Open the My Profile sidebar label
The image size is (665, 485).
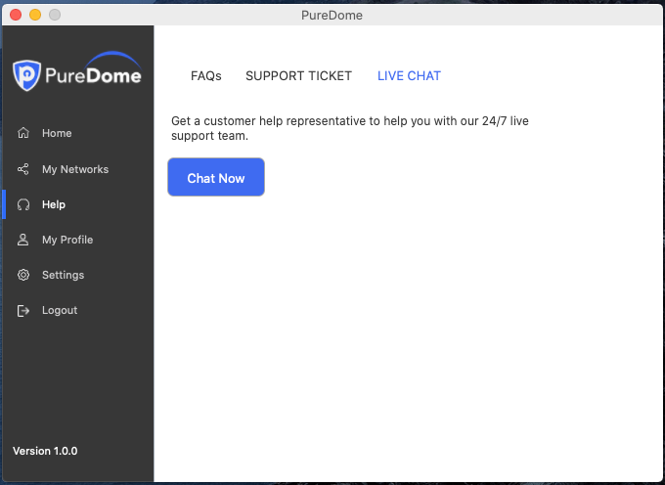pos(67,240)
